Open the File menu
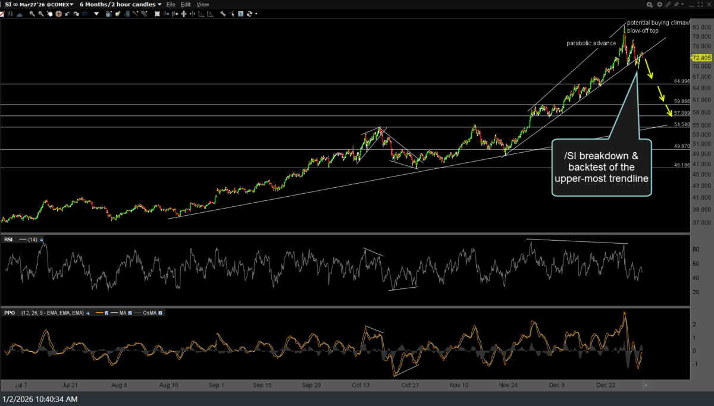This screenshot has width=714, height=406. (x=171, y=5)
